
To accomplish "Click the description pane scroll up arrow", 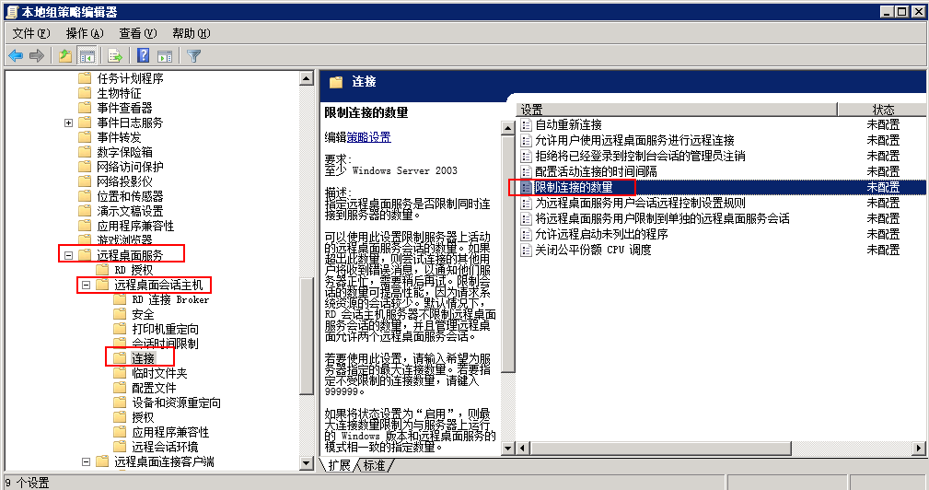I will pyautogui.click(x=507, y=127).
